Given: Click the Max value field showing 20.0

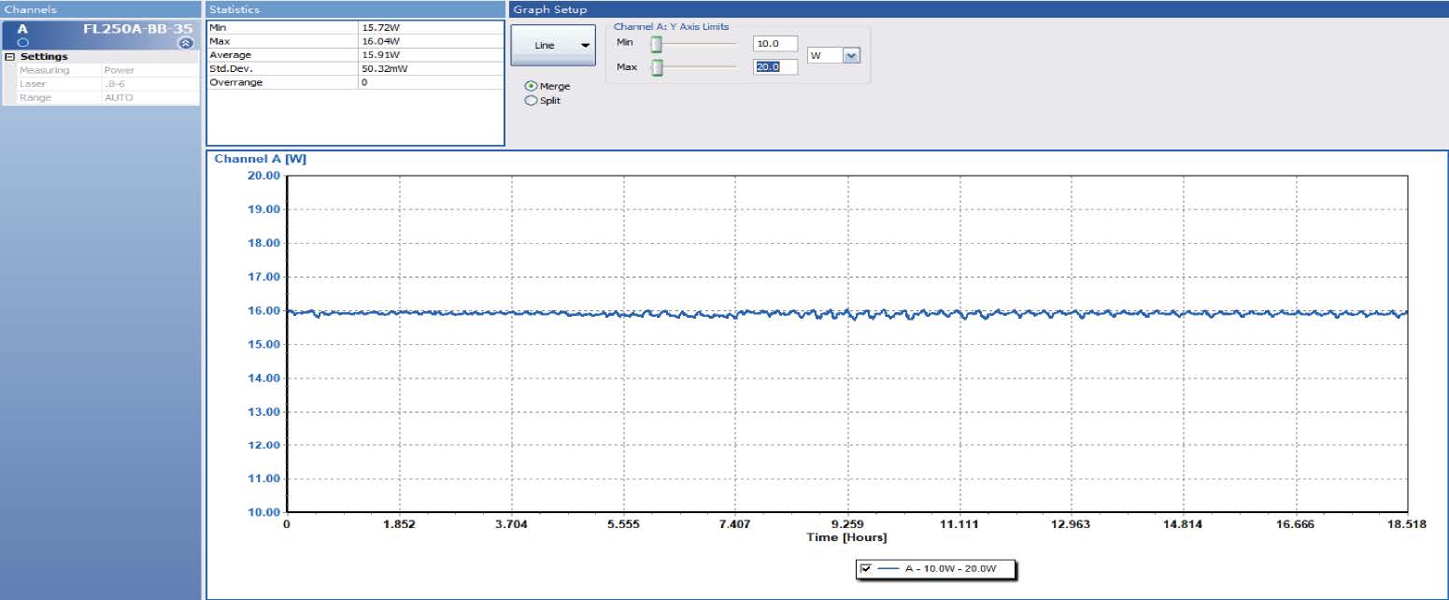Looking at the screenshot, I should [774, 67].
